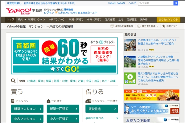Viewport: 185px width, 123px height.
Task: Click the building icon next to マンション
Action: pos(13,101)
